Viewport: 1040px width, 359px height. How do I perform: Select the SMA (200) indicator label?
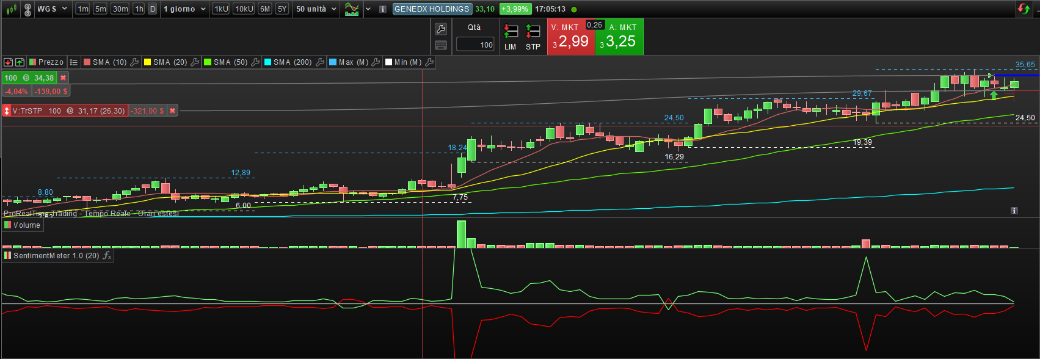293,62
